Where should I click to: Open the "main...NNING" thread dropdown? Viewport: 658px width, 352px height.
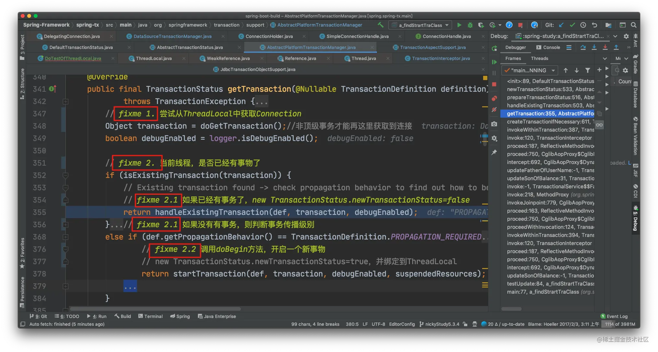(529, 70)
